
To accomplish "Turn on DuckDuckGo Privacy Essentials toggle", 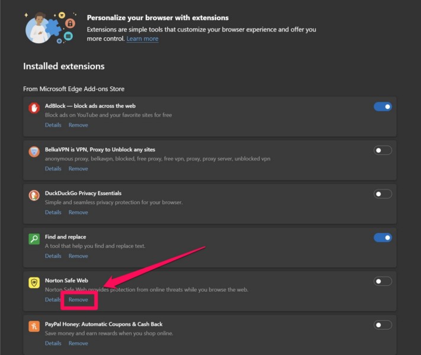I will pos(383,194).
